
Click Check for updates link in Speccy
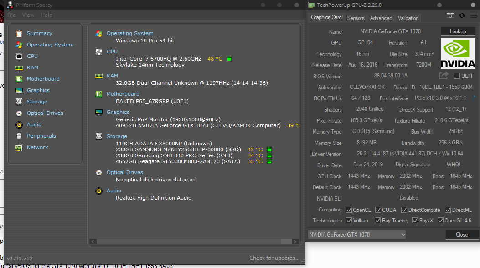pos(274,258)
